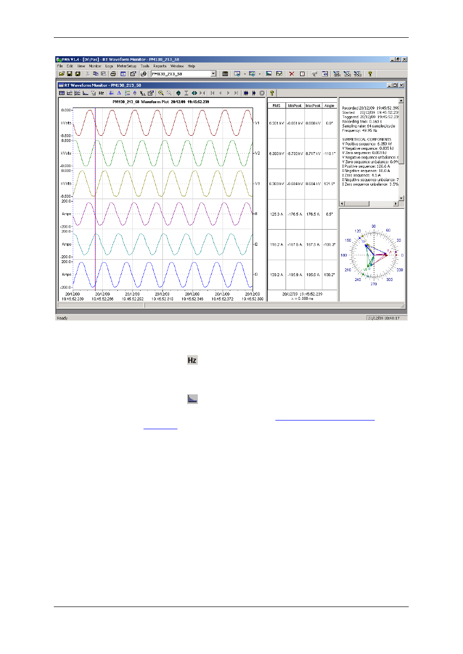
Task: Click the Cut scissors toolbar icon
Action: pyautogui.click(x=87, y=74)
